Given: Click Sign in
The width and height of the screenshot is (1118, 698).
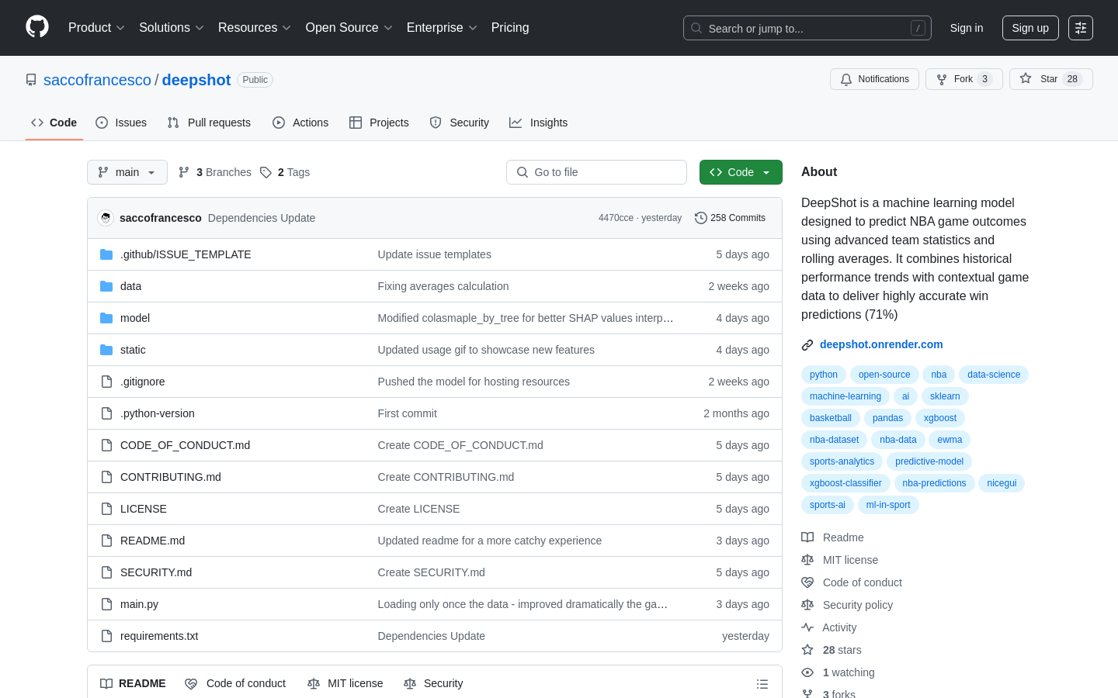Looking at the screenshot, I should click(x=967, y=28).
